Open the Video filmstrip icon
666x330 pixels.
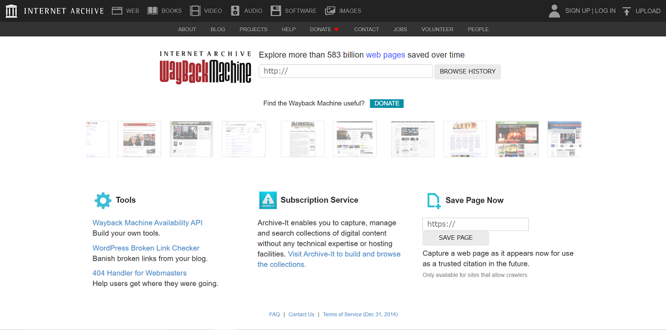(195, 11)
